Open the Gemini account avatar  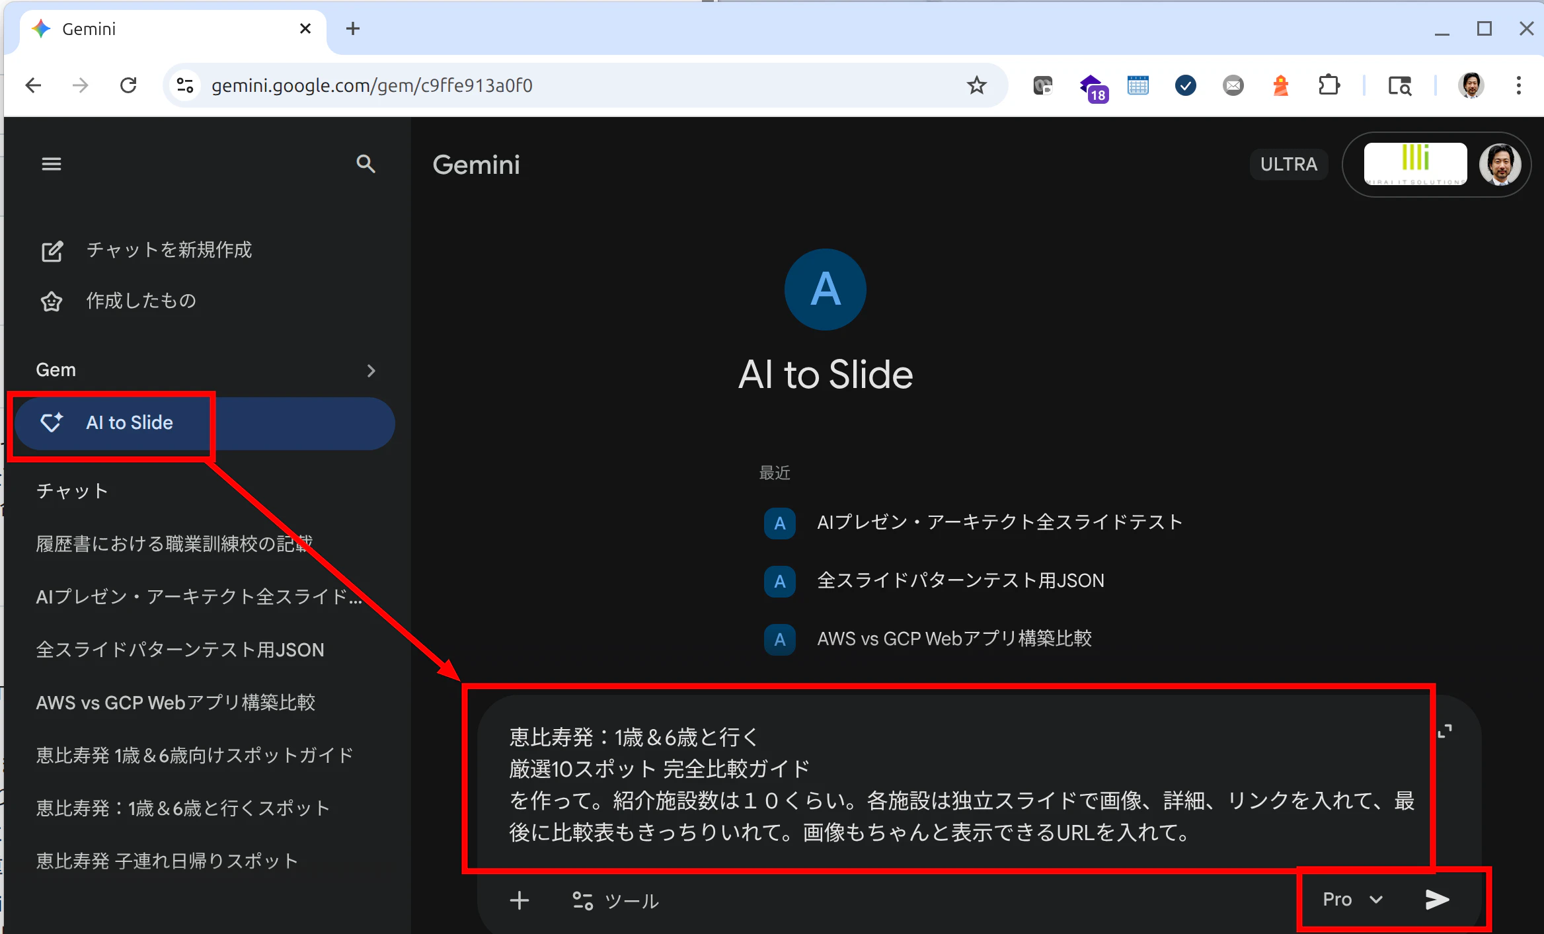pyautogui.click(x=1500, y=164)
